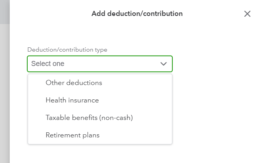Click the Deduction/contribution type combo box
This screenshot has width=262, height=163.
100,64
